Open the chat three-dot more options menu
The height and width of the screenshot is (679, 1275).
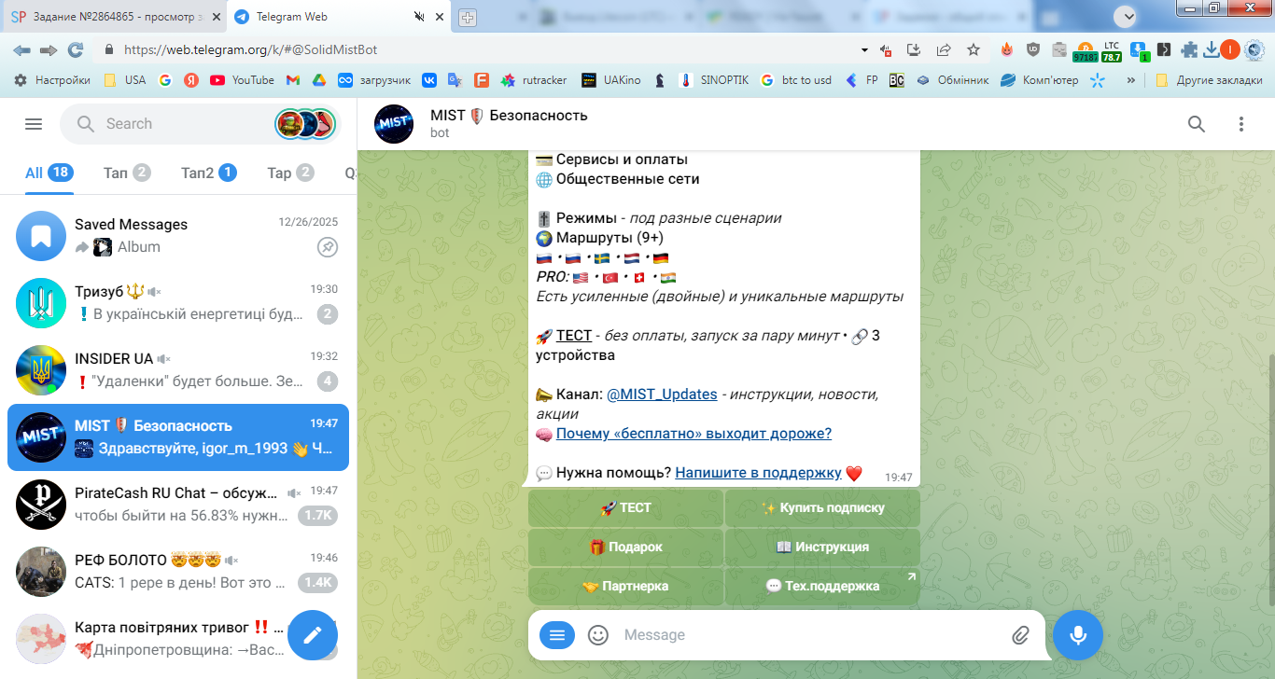[x=1240, y=124]
